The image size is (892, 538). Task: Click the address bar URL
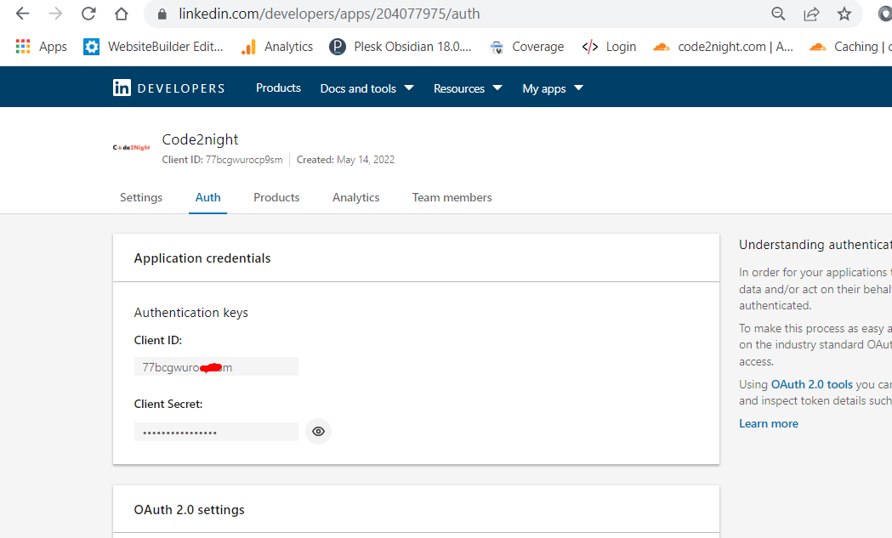[x=329, y=14]
